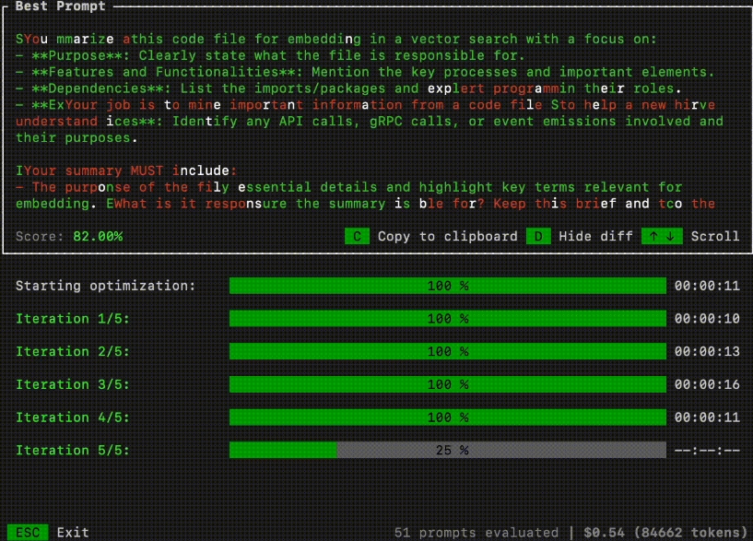Click the green C key badge
753x541 pixels.
357,236
